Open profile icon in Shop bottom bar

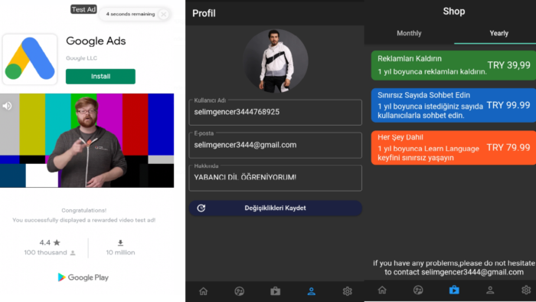(x=490, y=290)
